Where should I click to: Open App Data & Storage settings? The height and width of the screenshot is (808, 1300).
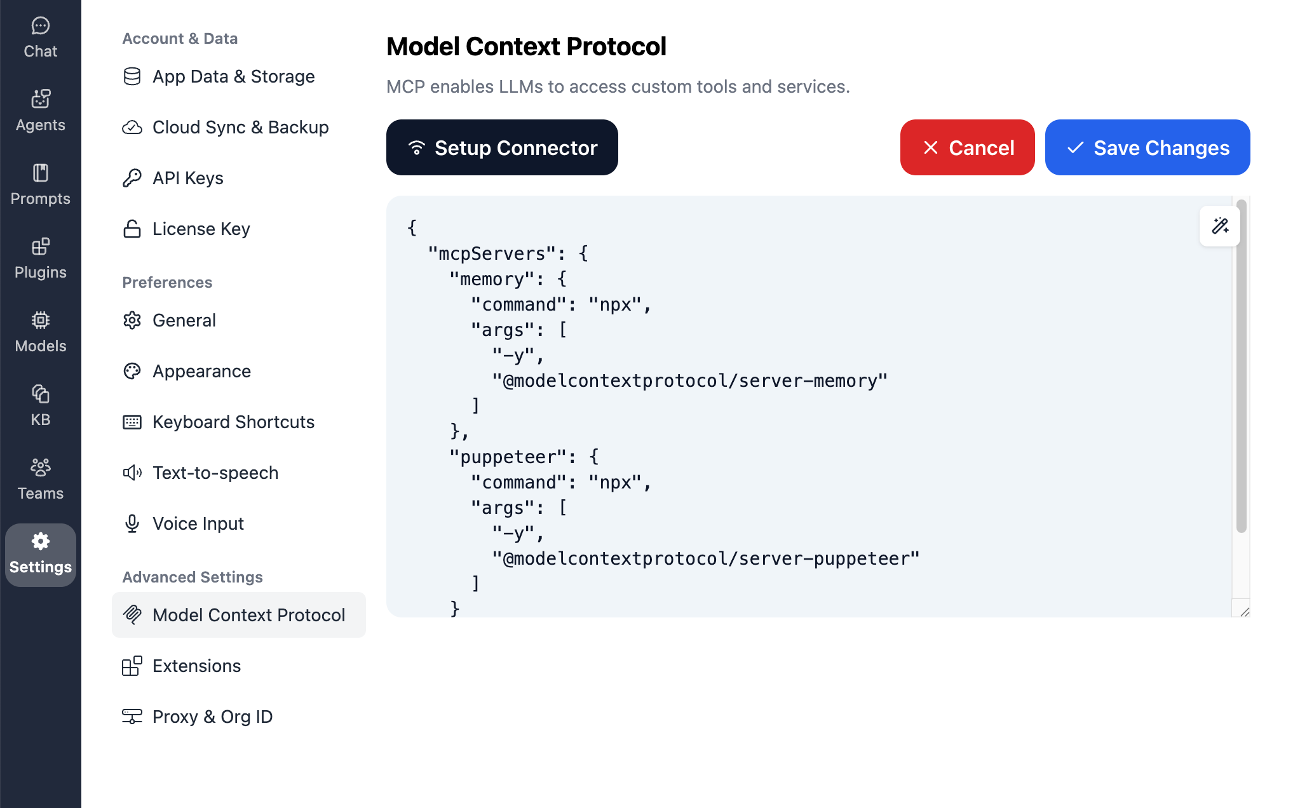tap(233, 76)
